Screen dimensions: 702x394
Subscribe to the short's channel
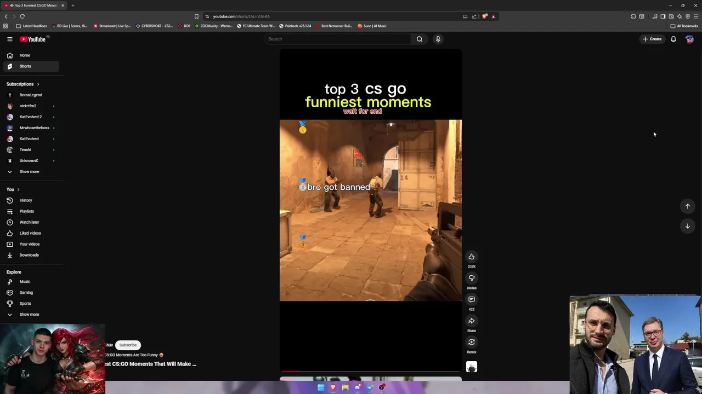[x=128, y=345]
